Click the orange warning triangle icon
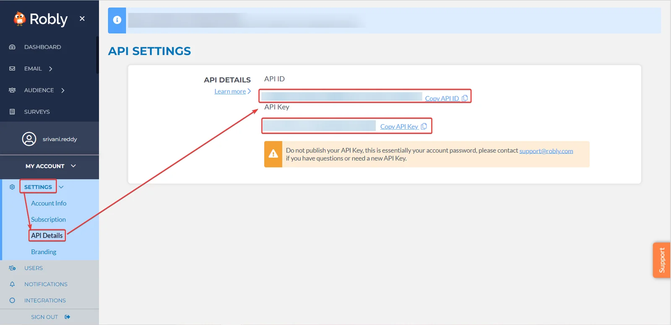The width and height of the screenshot is (671, 325). [273, 154]
